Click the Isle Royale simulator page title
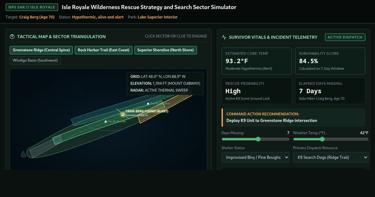 click(149, 7)
